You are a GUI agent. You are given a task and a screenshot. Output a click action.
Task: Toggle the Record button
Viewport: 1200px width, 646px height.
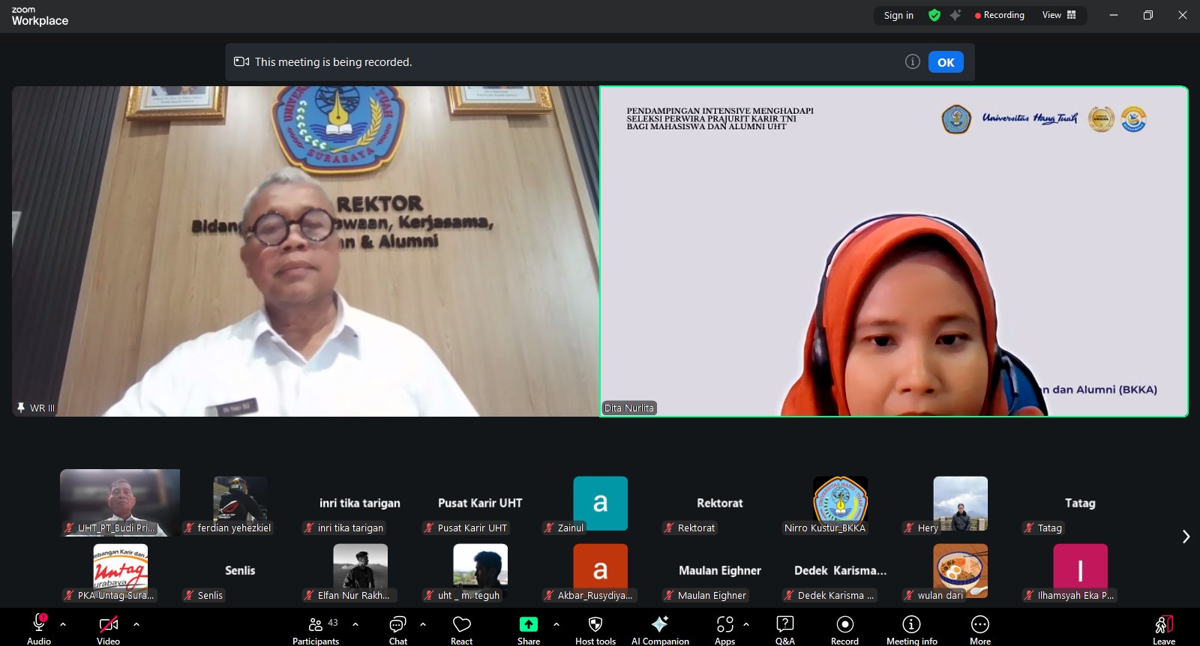tap(844, 629)
